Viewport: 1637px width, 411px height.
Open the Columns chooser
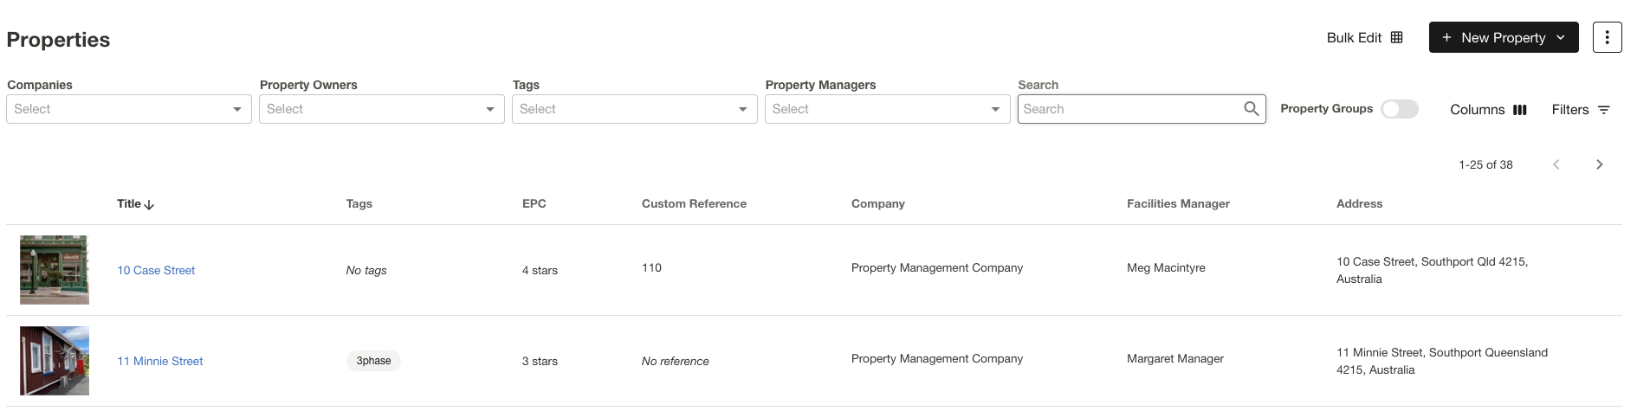tap(1488, 110)
